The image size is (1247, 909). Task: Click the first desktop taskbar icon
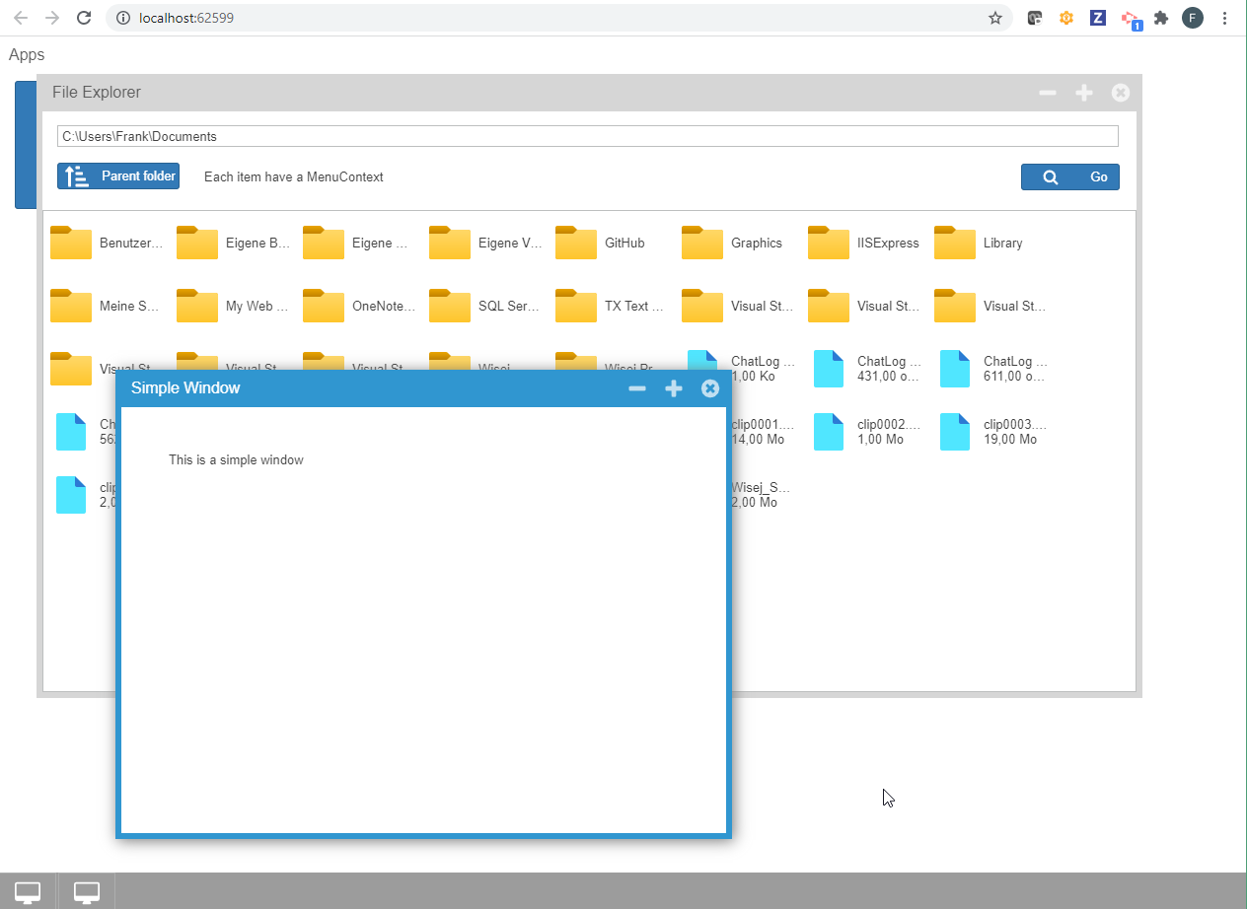(29, 891)
